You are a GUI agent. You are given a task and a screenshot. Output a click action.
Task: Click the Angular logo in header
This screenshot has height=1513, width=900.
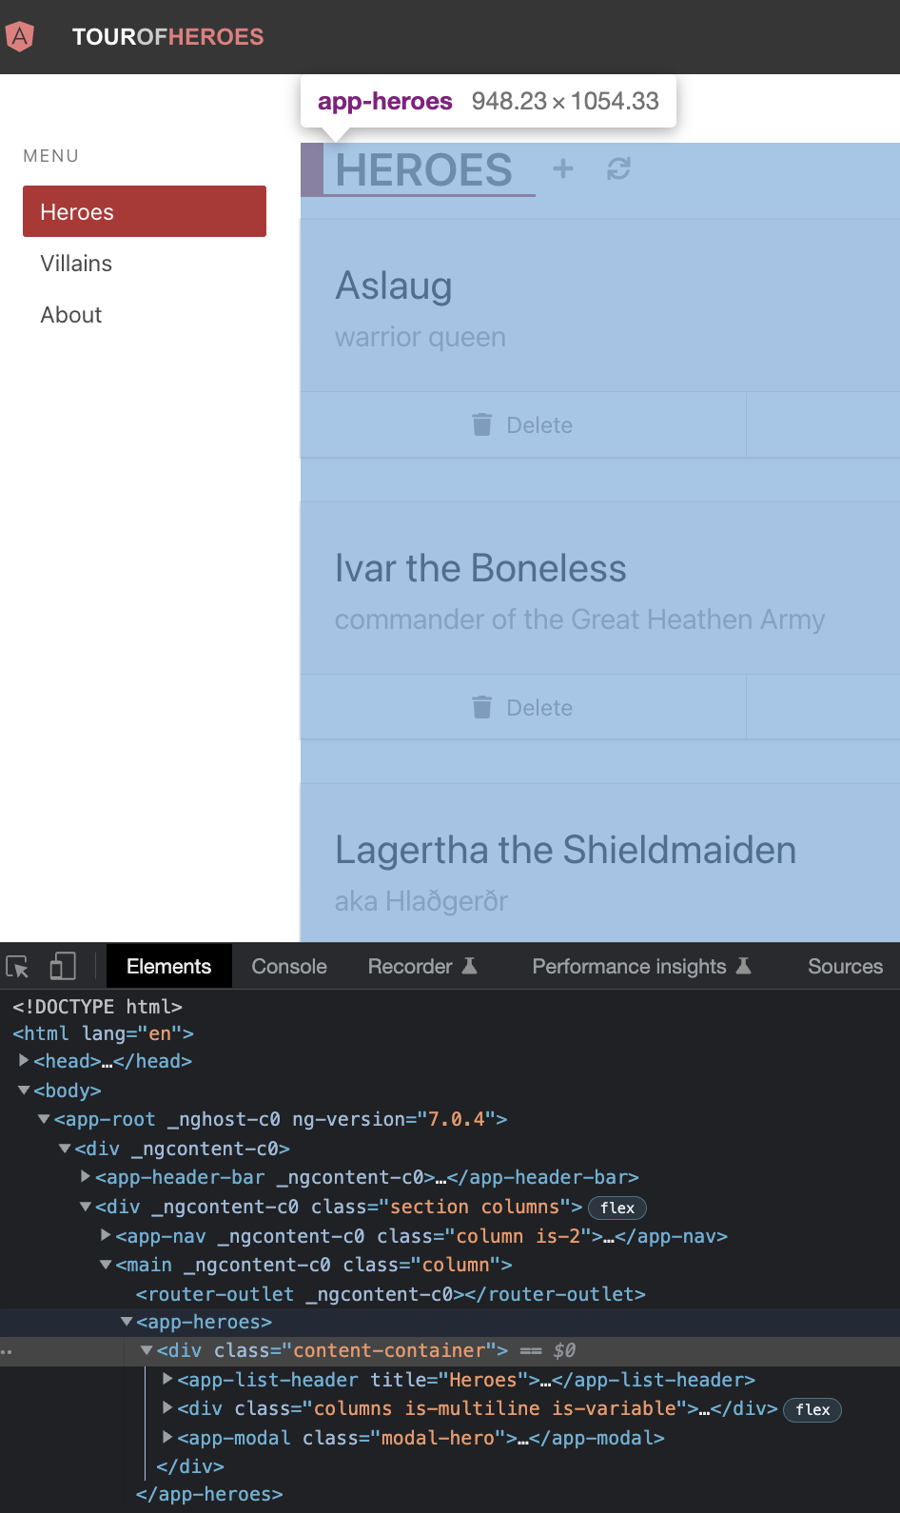(x=19, y=36)
